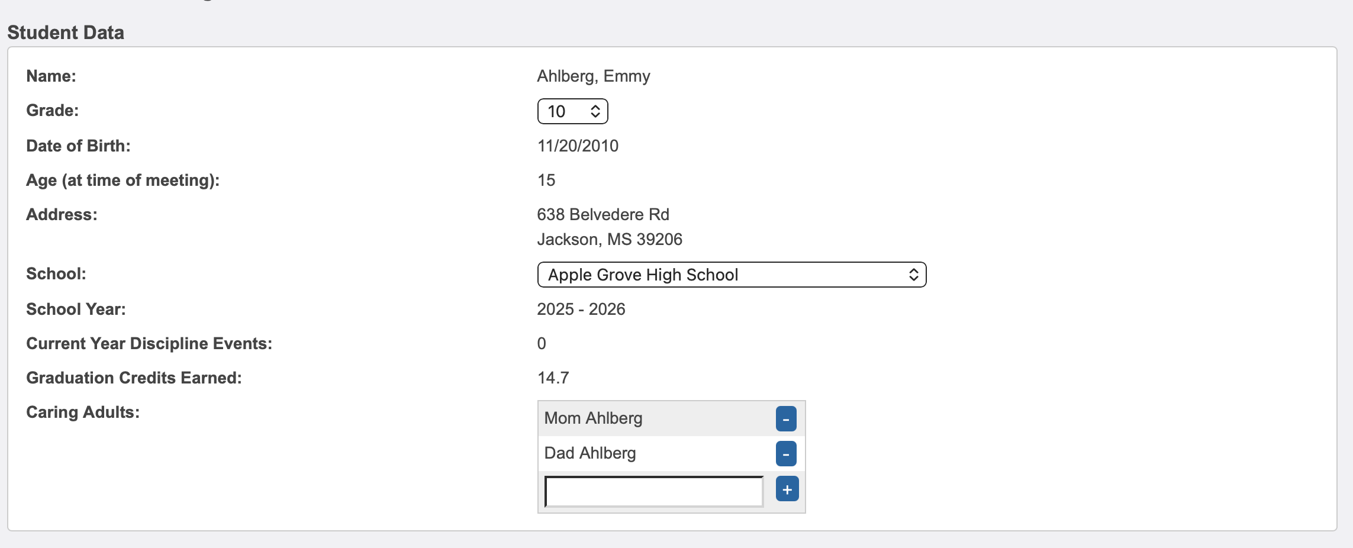Viewport: 1353px width, 548px height.
Task: Click the chevron on the Grade selector
Action: 595,111
